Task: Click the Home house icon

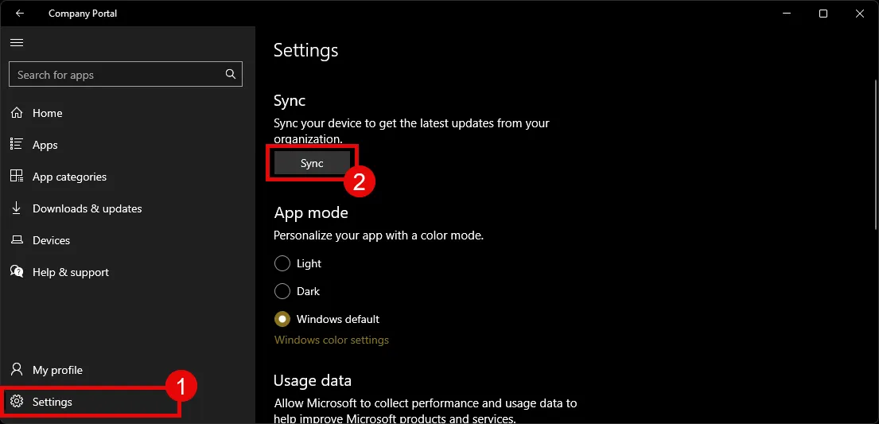Action: [x=17, y=113]
